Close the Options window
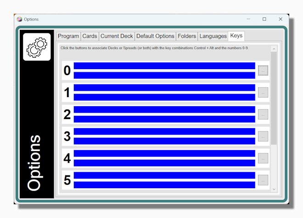This screenshot has height=218, width=303. [281, 19]
